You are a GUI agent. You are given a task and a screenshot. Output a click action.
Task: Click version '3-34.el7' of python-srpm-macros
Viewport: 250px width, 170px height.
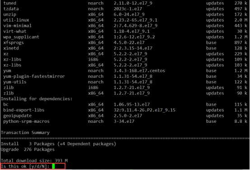(x=124, y=121)
